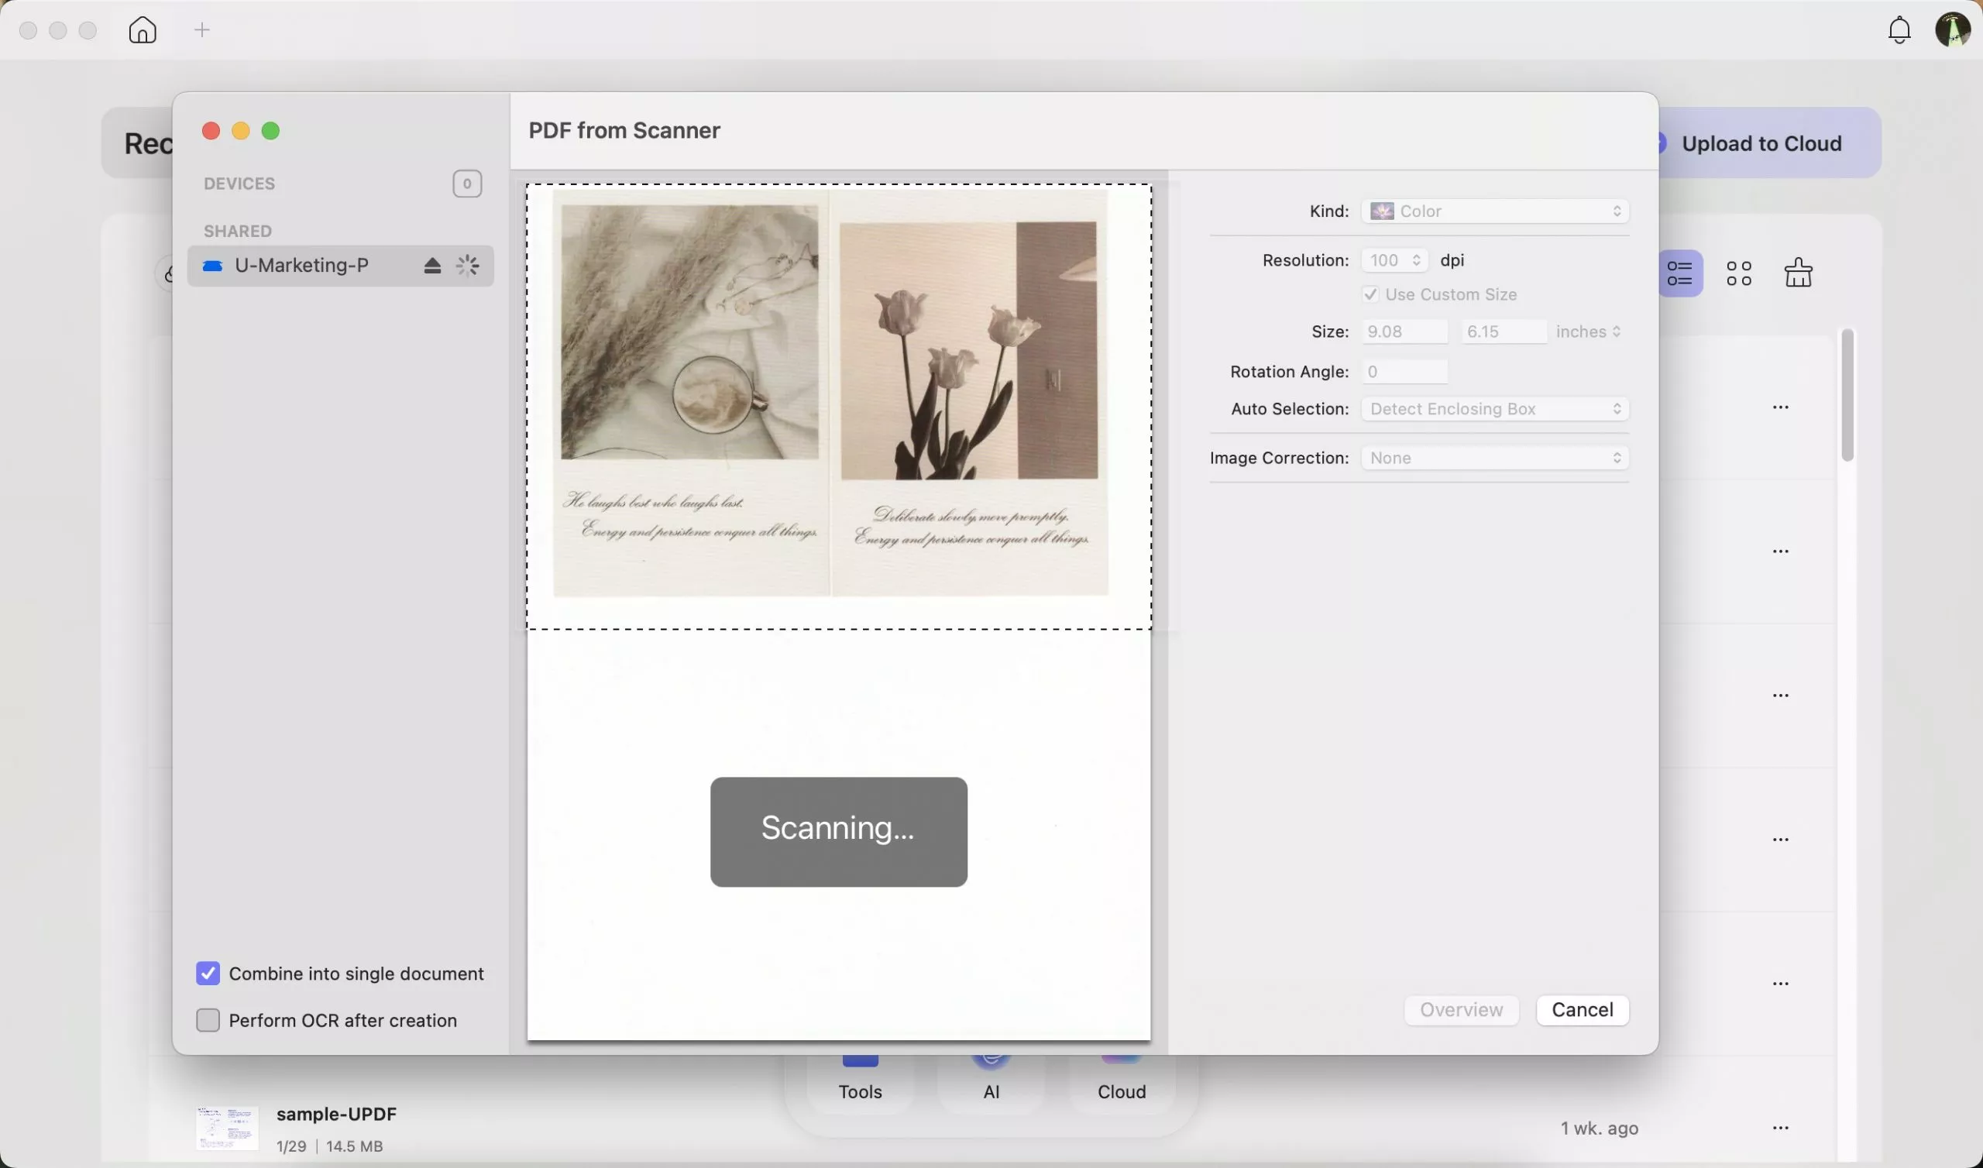Eject the U-Marketing-P scanner
The width and height of the screenshot is (1983, 1168).
point(432,266)
